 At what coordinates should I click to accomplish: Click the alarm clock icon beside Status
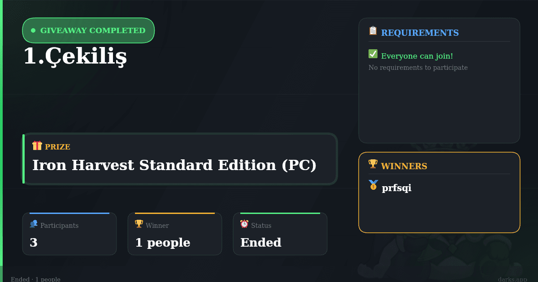coord(244,224)
